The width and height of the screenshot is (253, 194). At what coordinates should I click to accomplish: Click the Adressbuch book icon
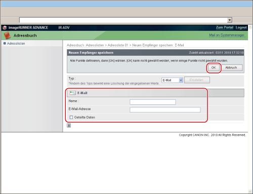coord(7,35)
